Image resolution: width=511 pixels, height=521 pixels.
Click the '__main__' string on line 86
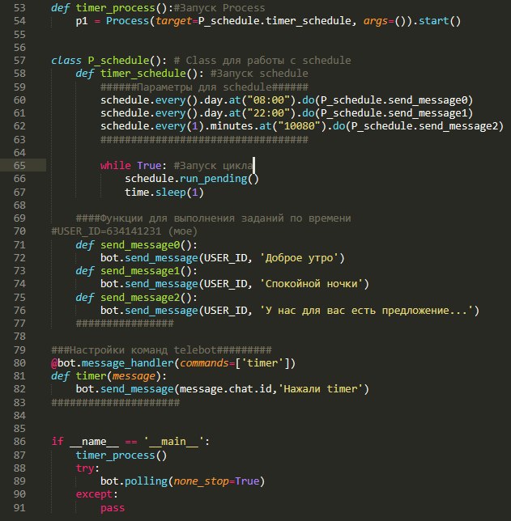(173, 442)
